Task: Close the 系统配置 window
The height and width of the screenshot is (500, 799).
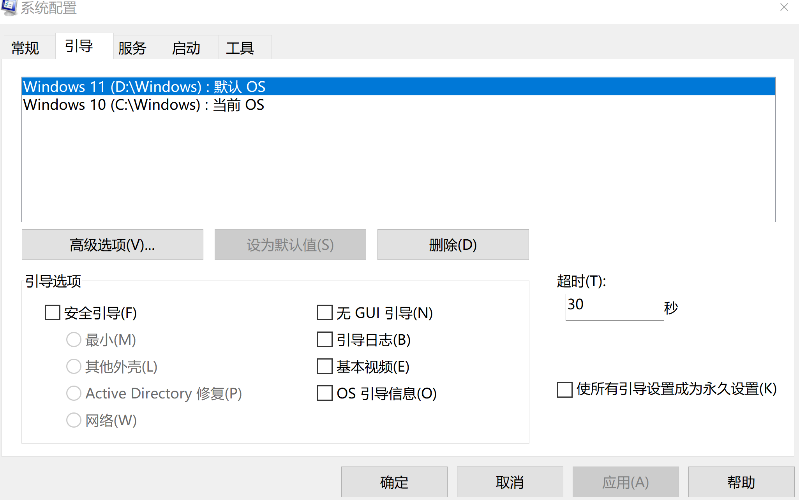Action: click(x=784, y=7)
